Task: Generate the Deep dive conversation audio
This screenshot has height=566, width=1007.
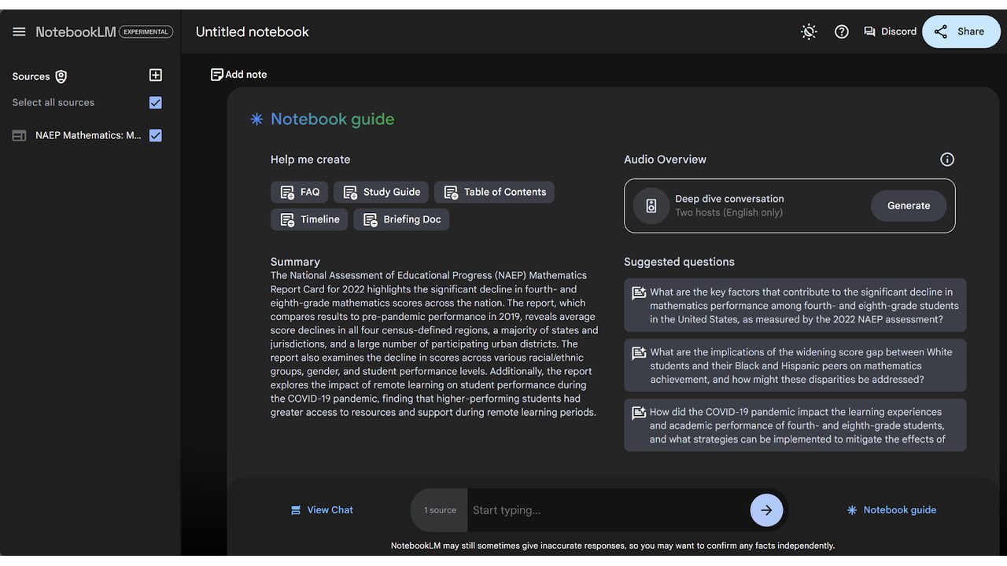Action: (x=909, y=206)
